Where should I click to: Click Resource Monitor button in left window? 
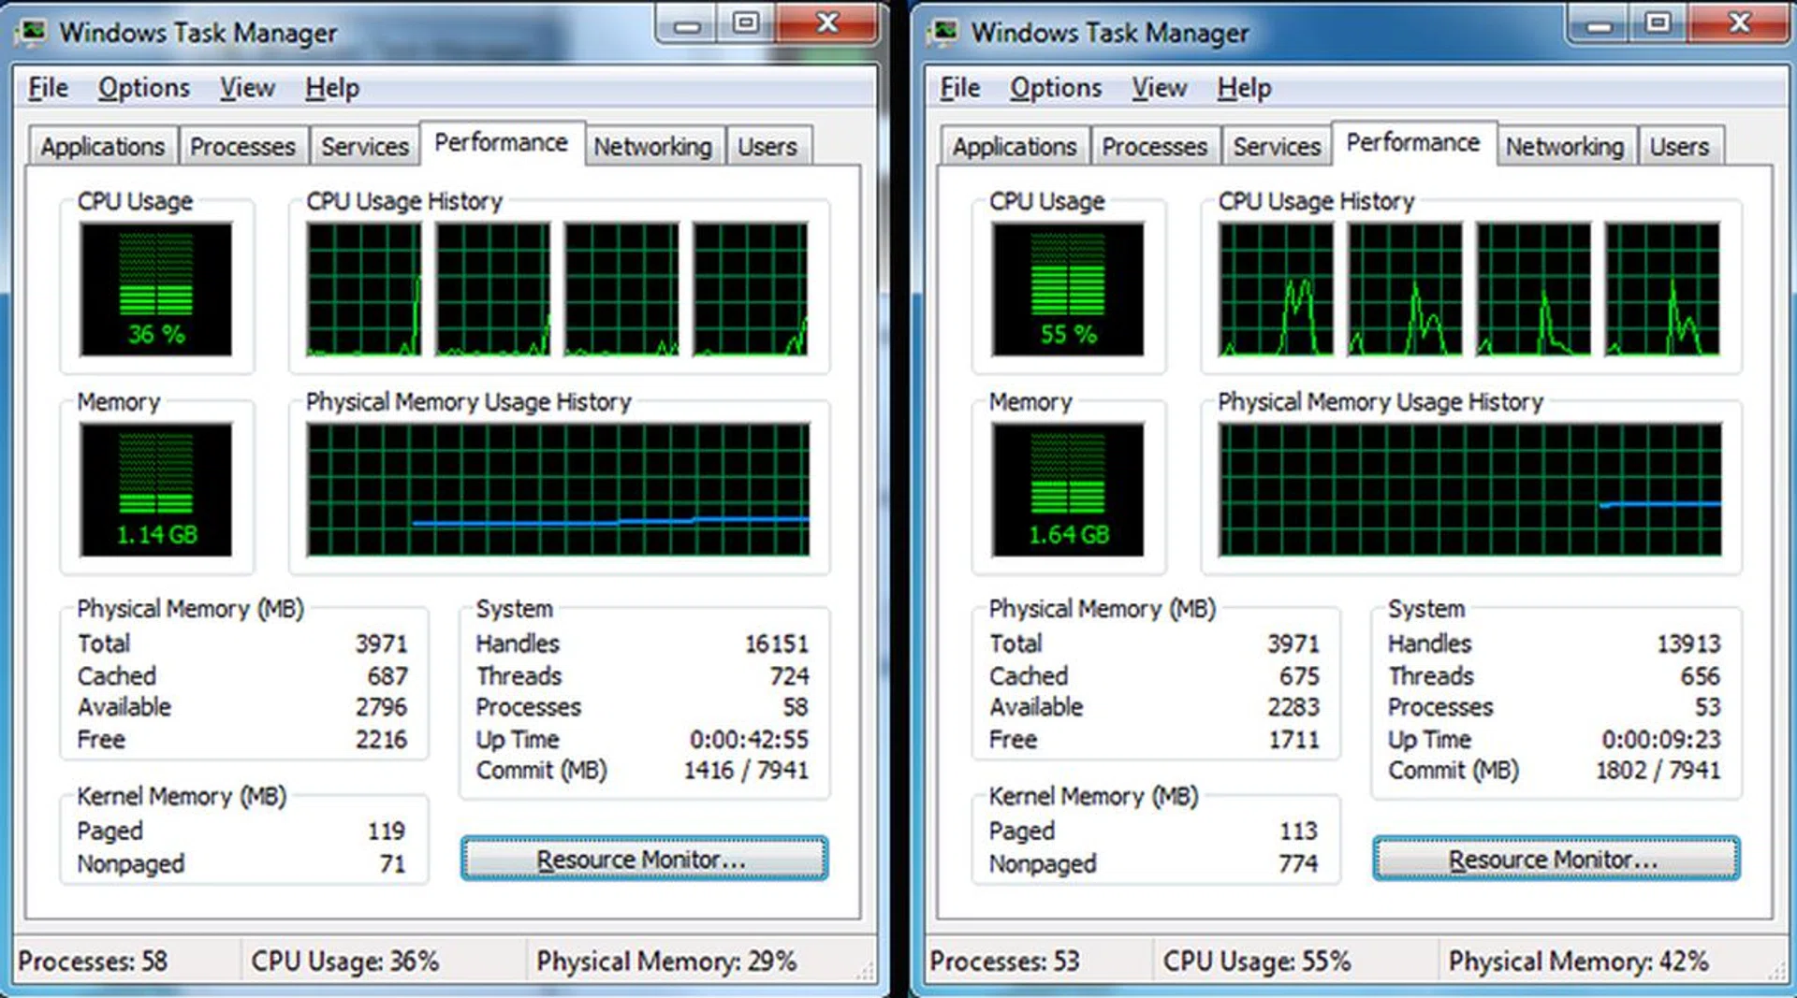(x=644, y=859)
